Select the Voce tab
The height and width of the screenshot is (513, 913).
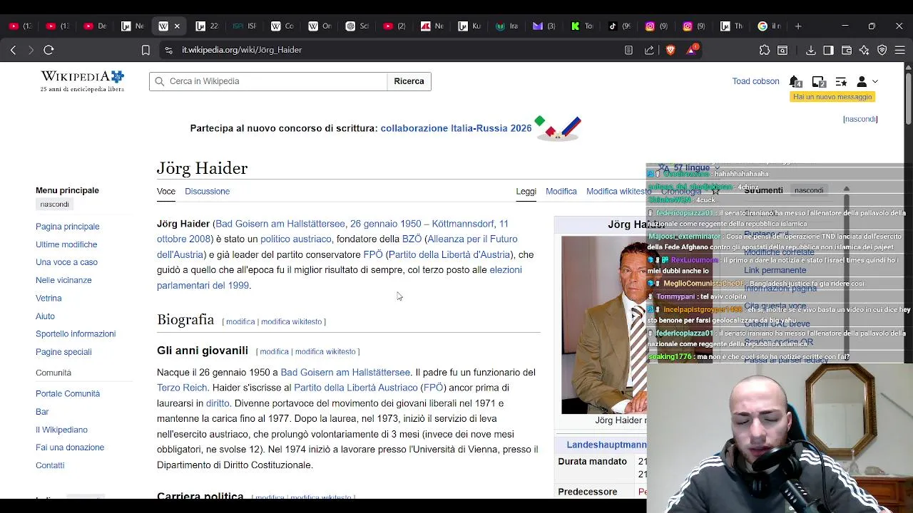[x=166, y=191]
